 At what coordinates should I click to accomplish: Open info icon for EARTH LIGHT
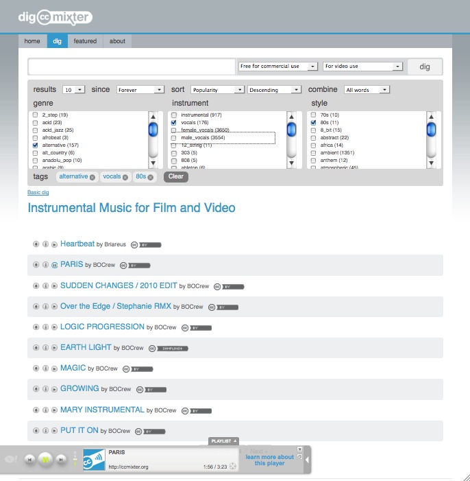[45, 348]
